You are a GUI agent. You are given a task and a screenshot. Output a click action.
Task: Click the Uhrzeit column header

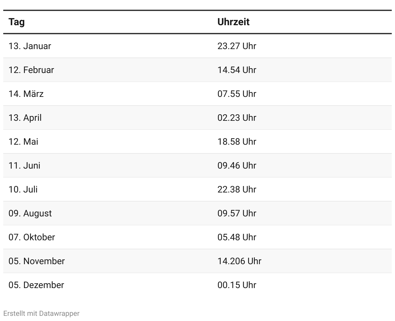(233, 22)
